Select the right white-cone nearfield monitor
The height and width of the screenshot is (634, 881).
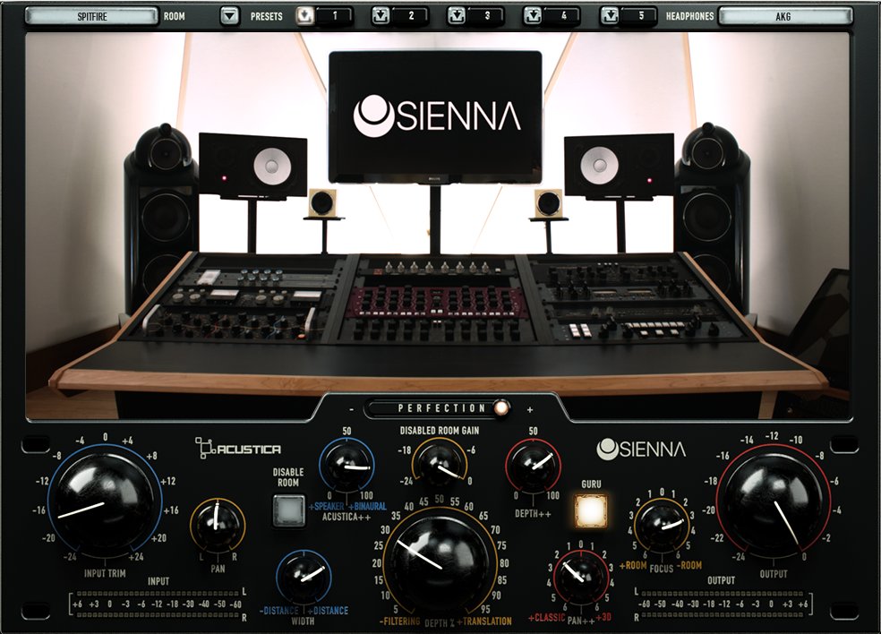[x=620, y=166]
